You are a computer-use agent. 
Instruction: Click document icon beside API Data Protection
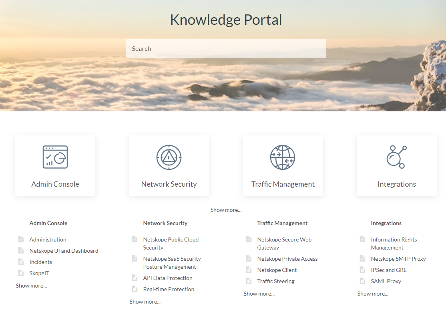(135, 278)
